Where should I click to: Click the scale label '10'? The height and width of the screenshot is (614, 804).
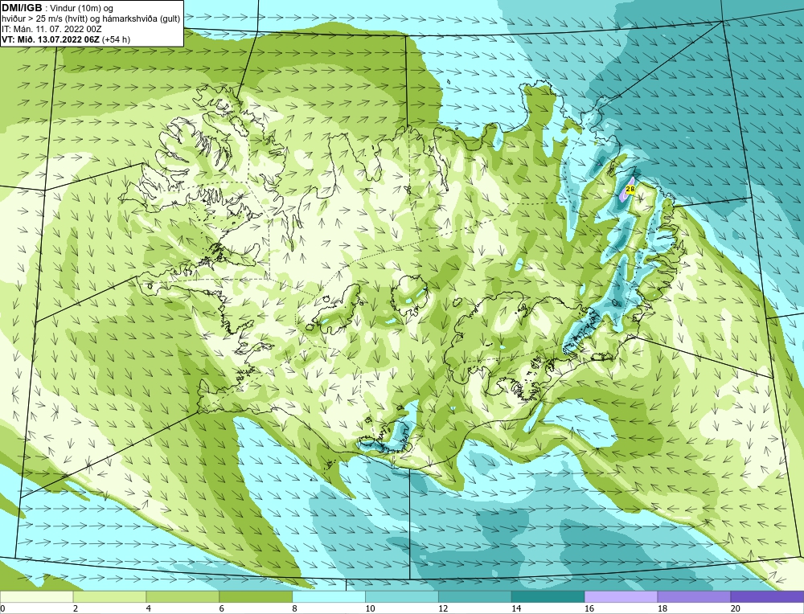(x=370, y=608)
